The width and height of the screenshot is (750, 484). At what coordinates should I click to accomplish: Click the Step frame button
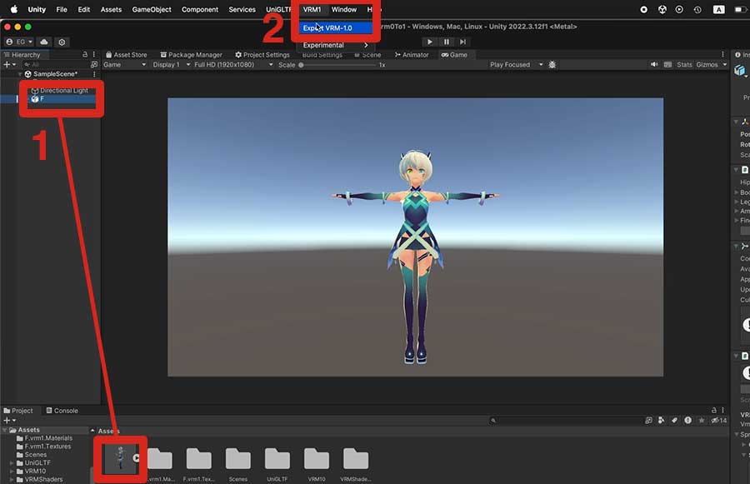(x=462, y=42)
